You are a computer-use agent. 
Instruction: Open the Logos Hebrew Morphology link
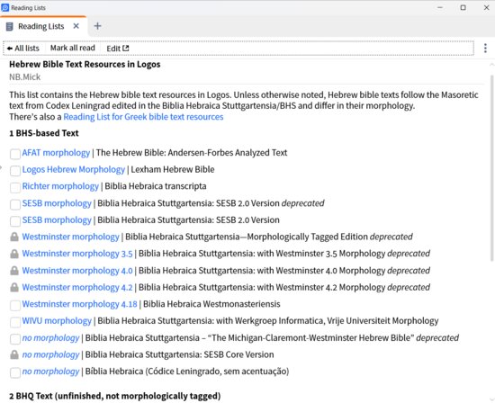(x=74, y=169)
